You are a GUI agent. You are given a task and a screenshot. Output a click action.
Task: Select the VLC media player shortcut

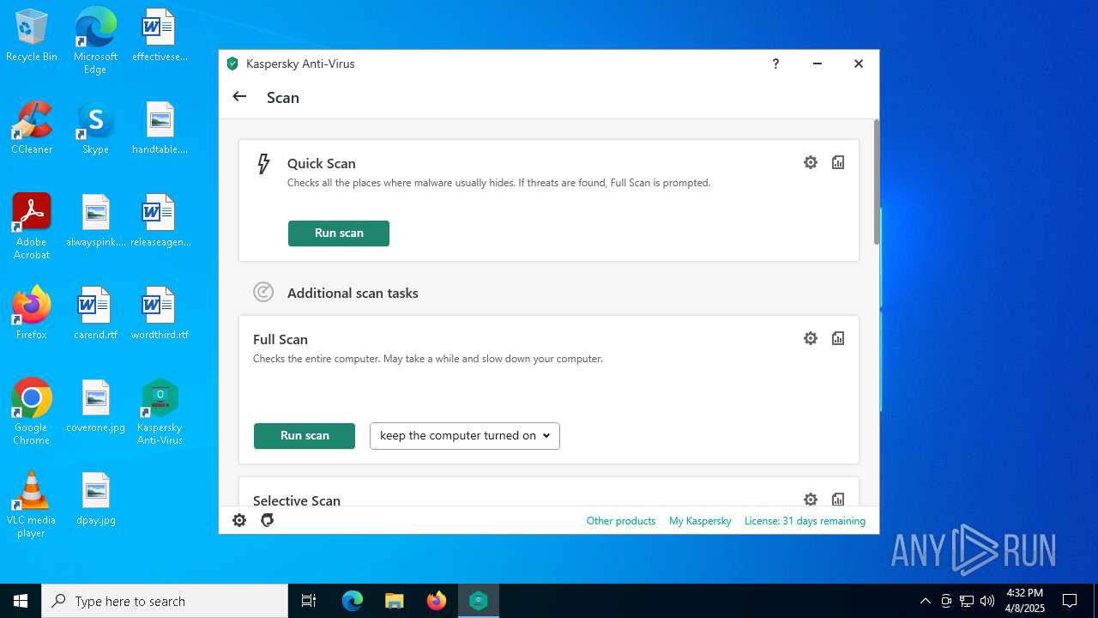(x=32, y=505)
